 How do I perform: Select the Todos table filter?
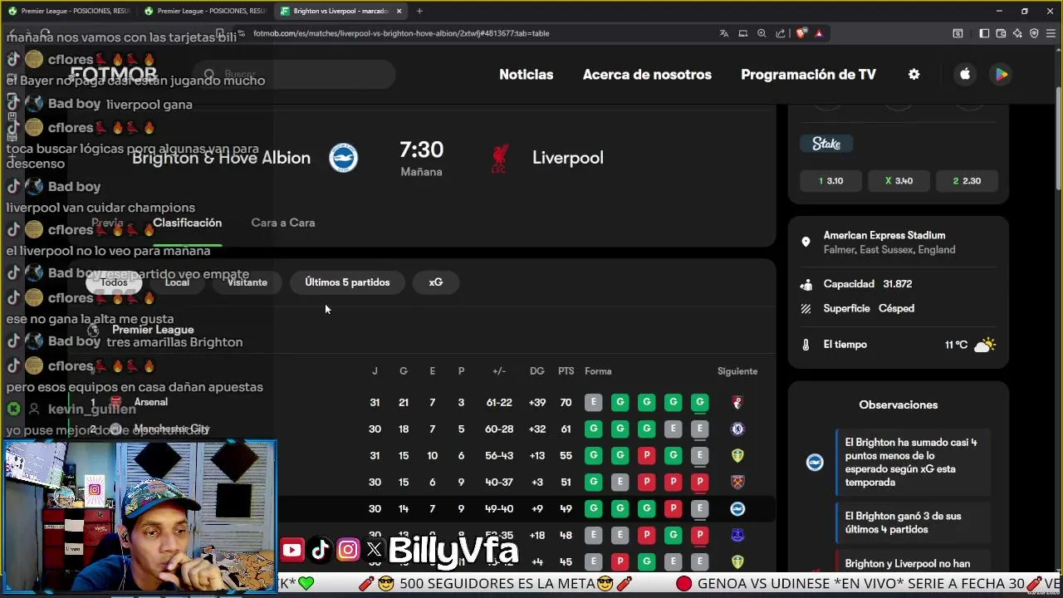coord(114,282)
